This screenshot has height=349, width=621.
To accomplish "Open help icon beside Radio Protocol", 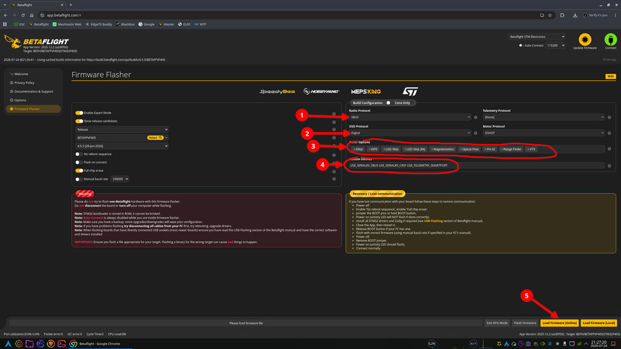I will 475,117.
